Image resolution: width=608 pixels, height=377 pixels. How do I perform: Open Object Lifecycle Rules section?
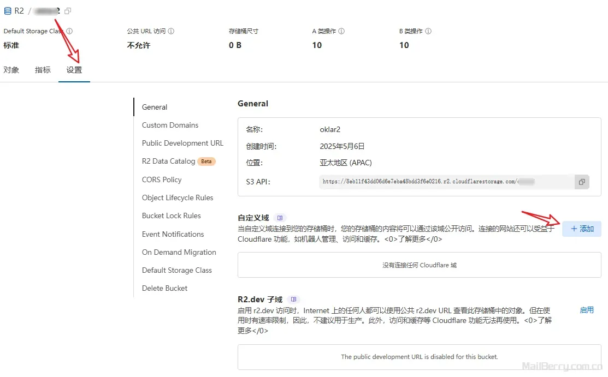click(x=178, y=198)
